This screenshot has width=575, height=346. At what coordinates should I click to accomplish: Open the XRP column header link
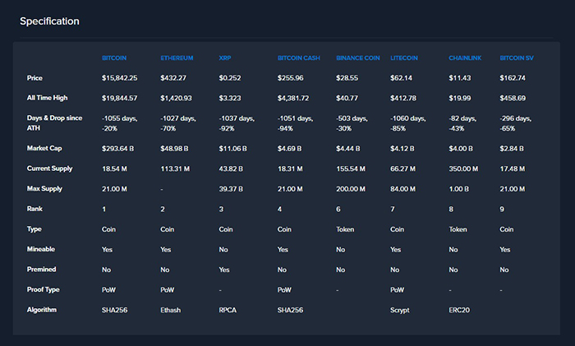tap(225, 58)
